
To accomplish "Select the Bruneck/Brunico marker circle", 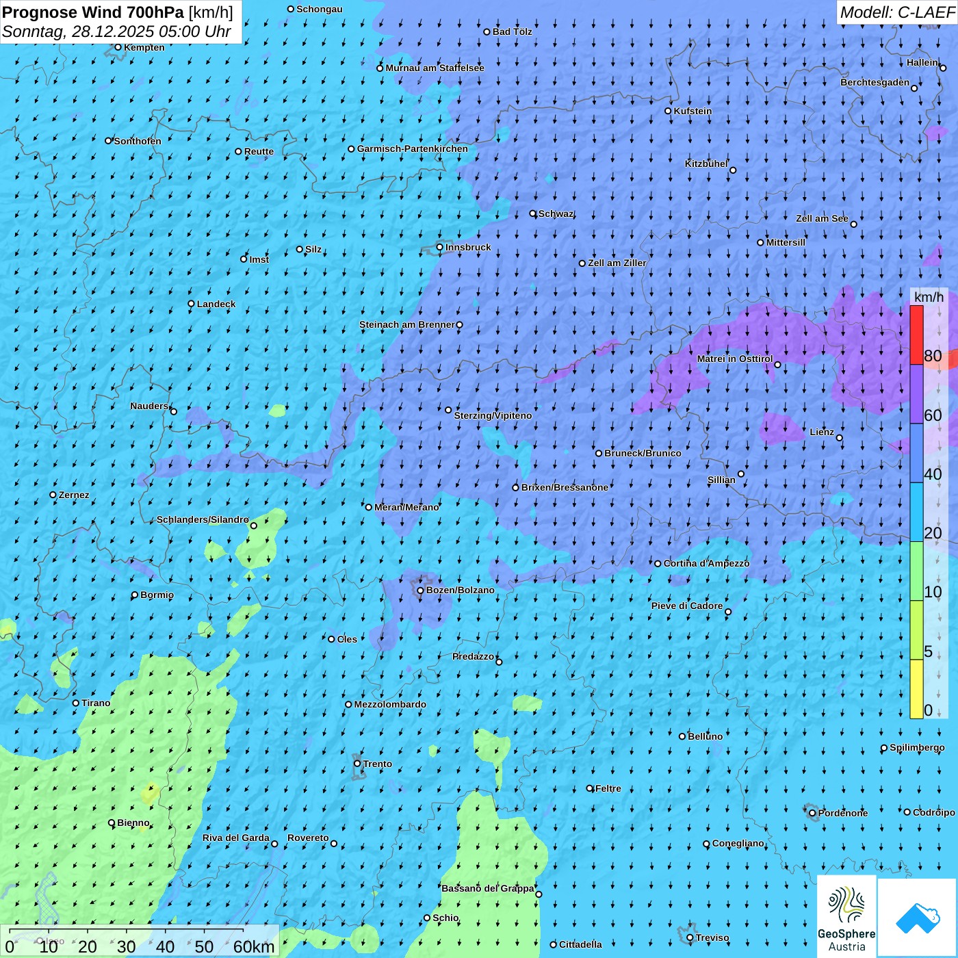I will 599,453.
